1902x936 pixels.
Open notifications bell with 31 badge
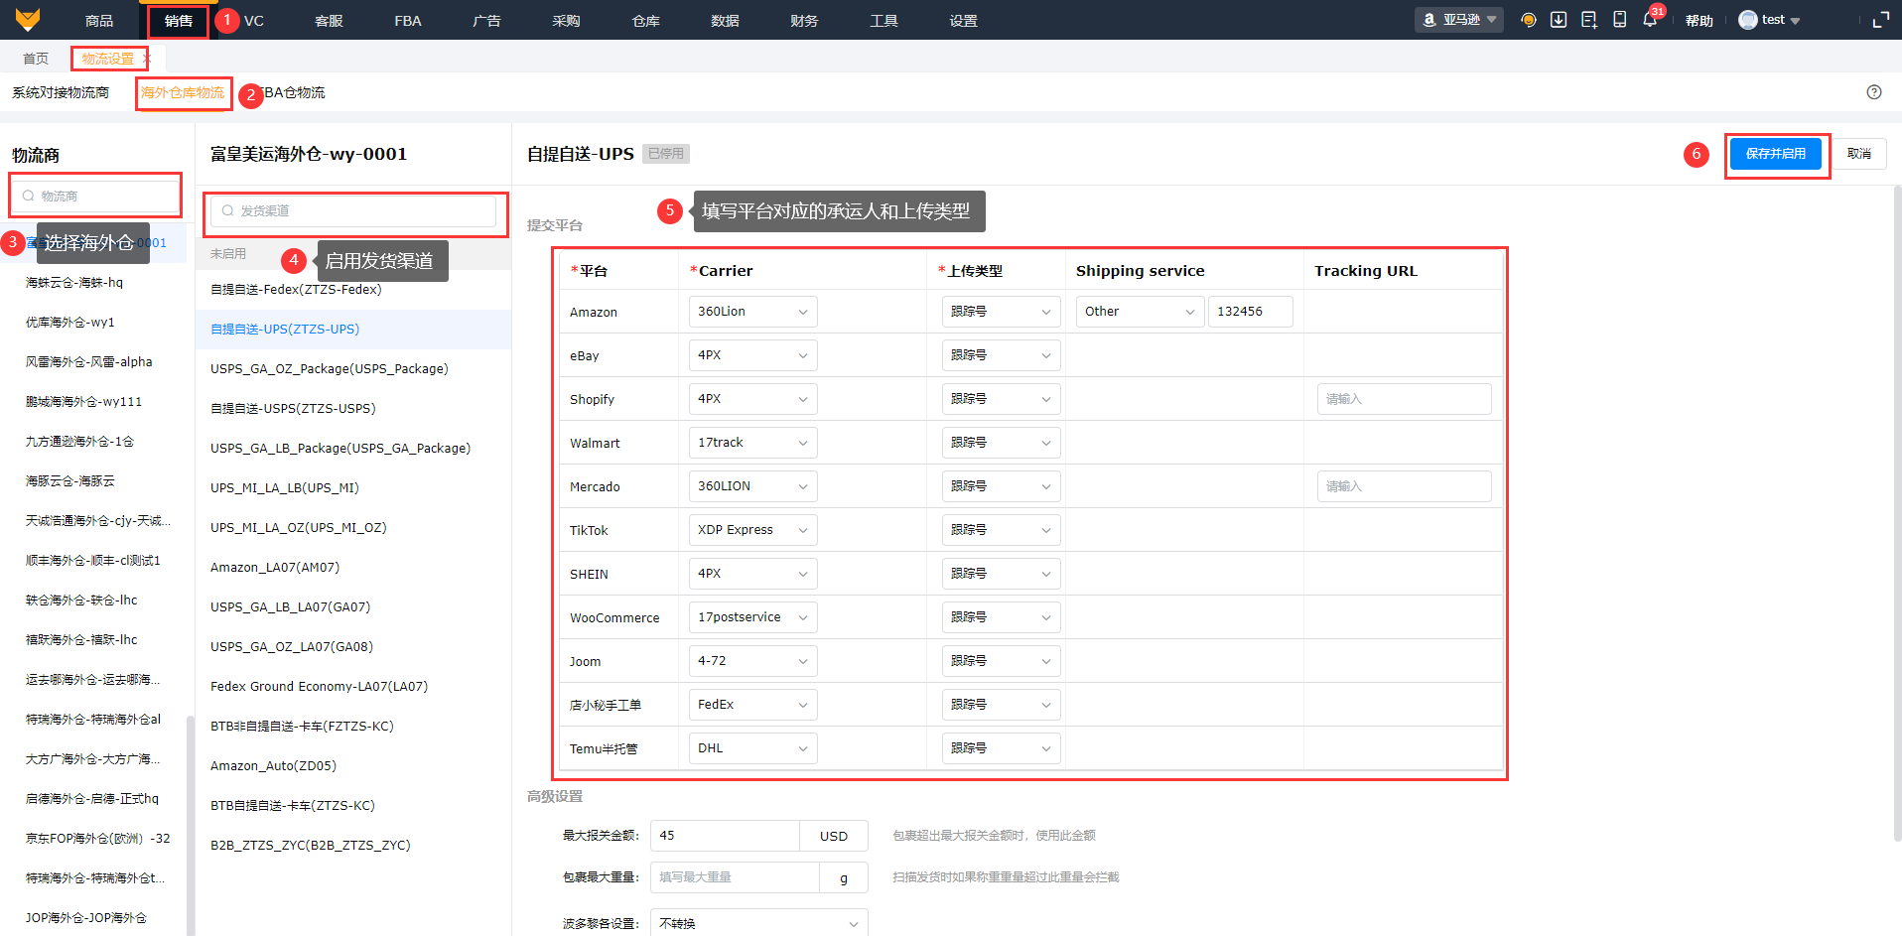pyautogui.click(x=1650, y=20)
